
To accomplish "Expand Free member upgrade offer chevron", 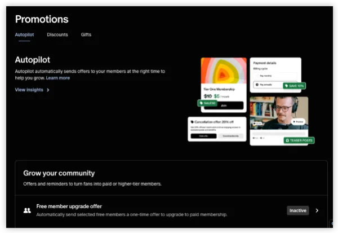I will click(x=317, y=210).
